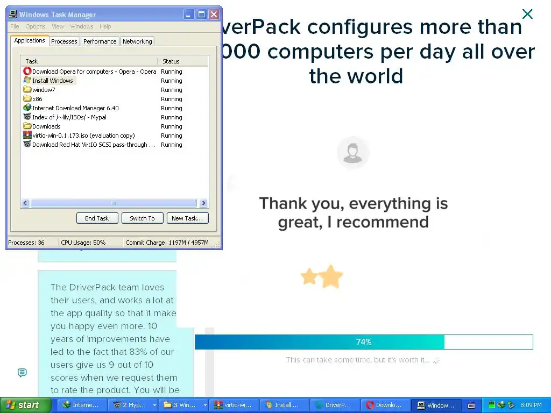Click the x86 folder icon
Image resolution: width=551 pixels, height=413 pixels.
click(x=27, y=99)
